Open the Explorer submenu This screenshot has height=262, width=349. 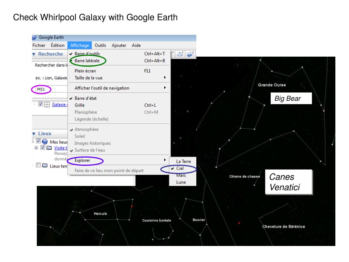119,160
